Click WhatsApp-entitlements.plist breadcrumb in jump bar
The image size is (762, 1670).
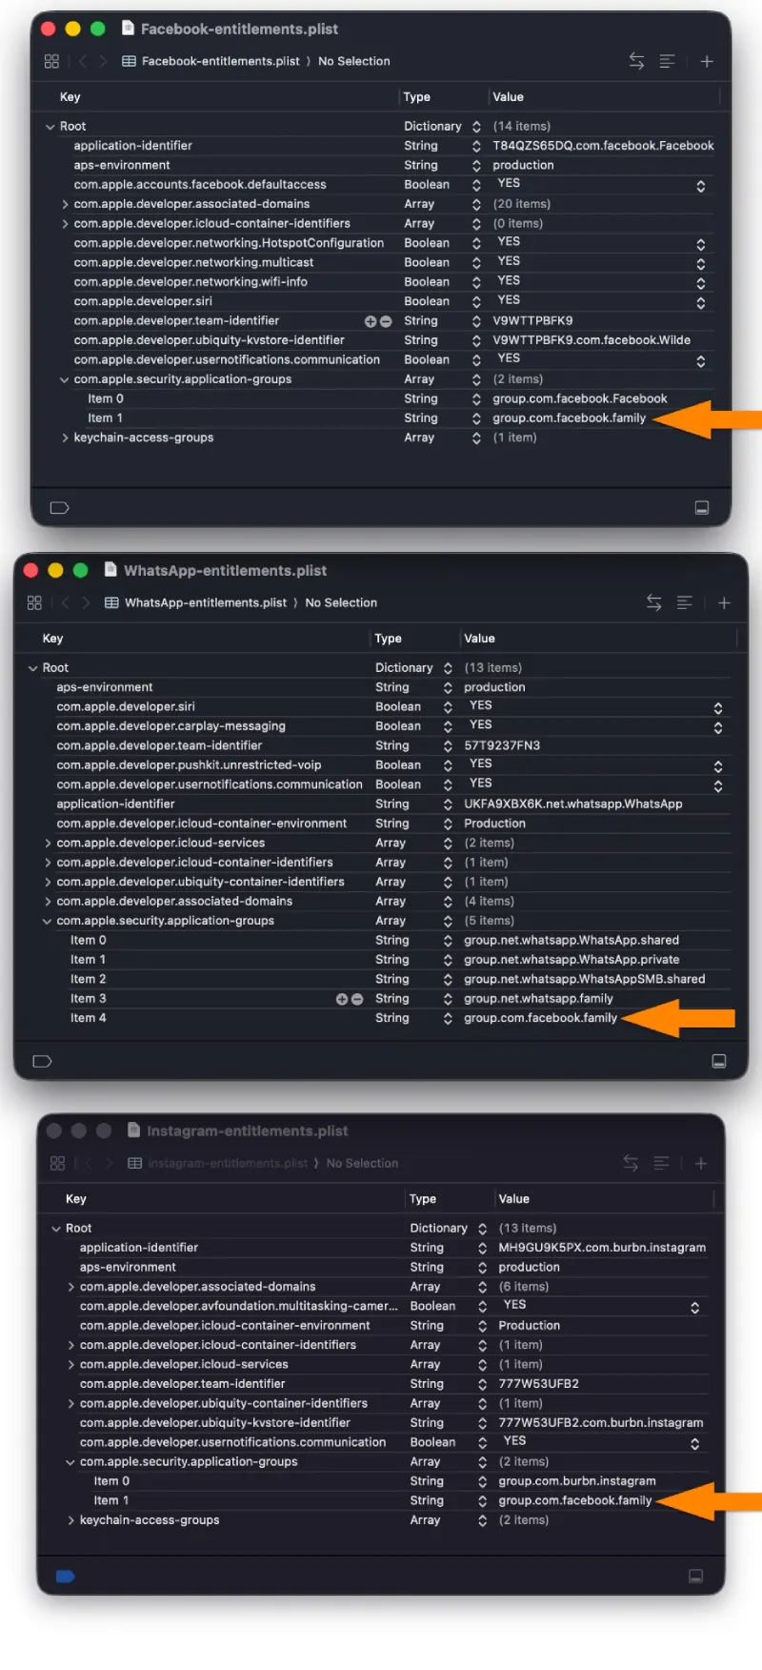coord(195,602)
